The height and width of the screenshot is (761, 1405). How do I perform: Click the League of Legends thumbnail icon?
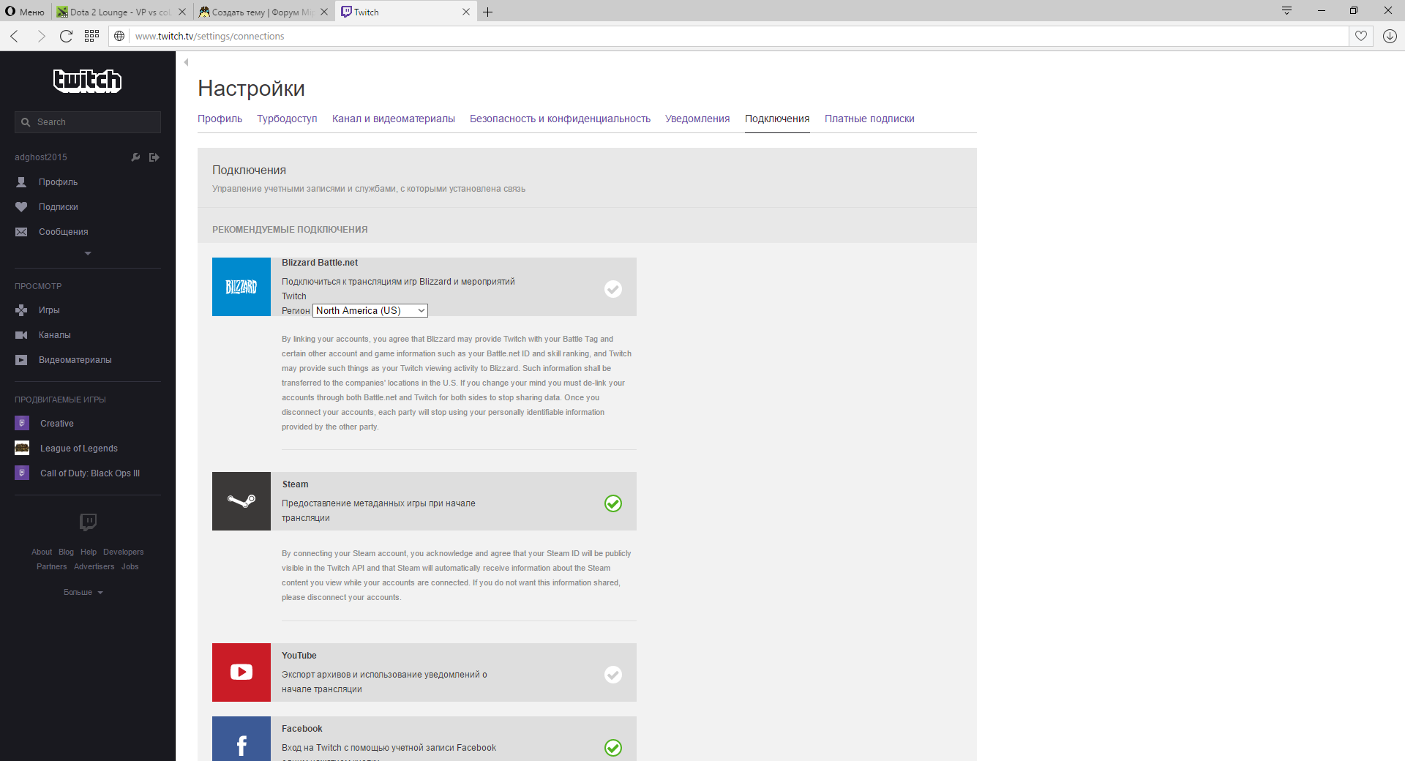point(22,448)
